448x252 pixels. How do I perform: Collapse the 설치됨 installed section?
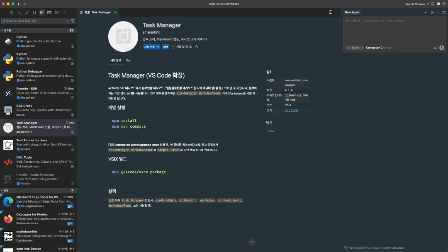point(38,30)
